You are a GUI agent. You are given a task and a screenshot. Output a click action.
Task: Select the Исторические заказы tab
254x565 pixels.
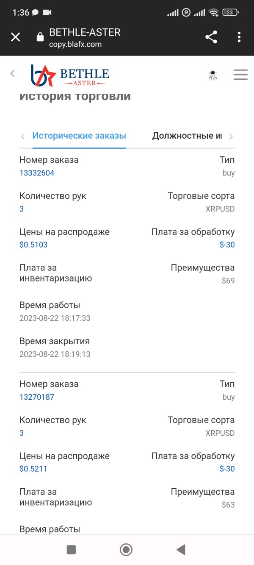coord(79,136)
